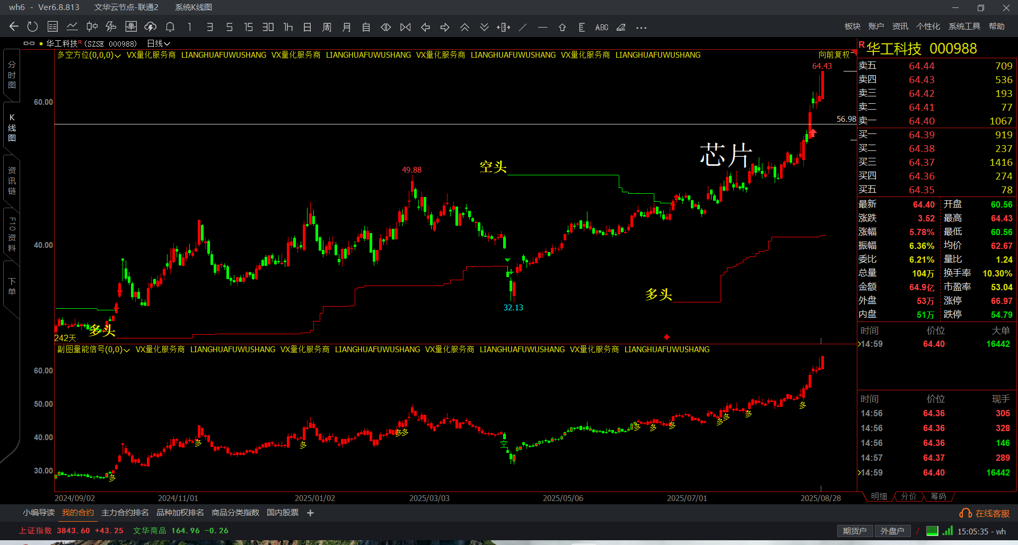Open the more tools ellipsis

tap(641, 28)
